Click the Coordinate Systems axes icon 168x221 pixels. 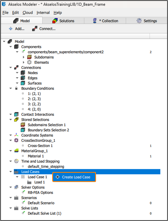coord(16,135)
